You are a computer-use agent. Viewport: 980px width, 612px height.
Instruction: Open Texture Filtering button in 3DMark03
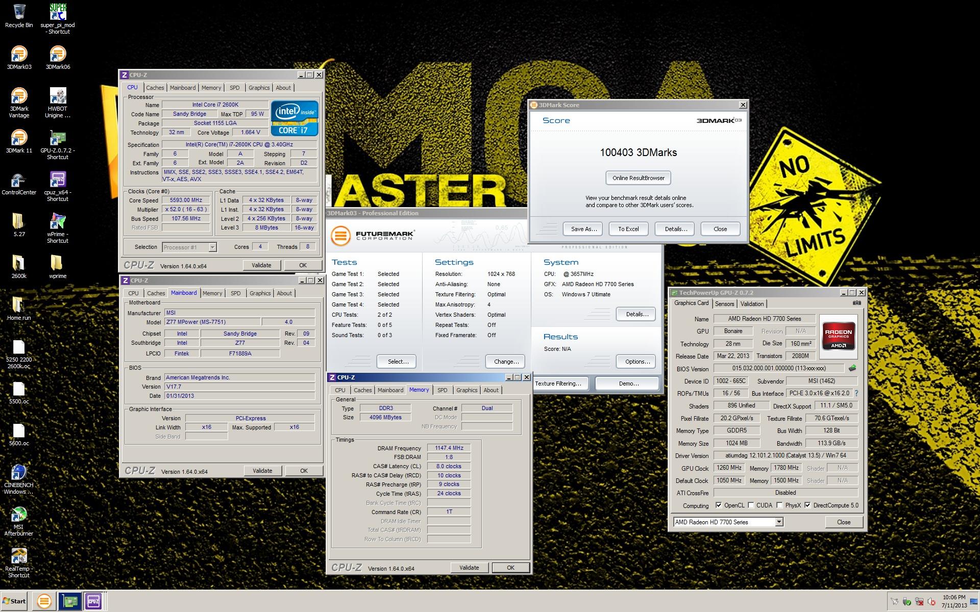coord(560,384)
